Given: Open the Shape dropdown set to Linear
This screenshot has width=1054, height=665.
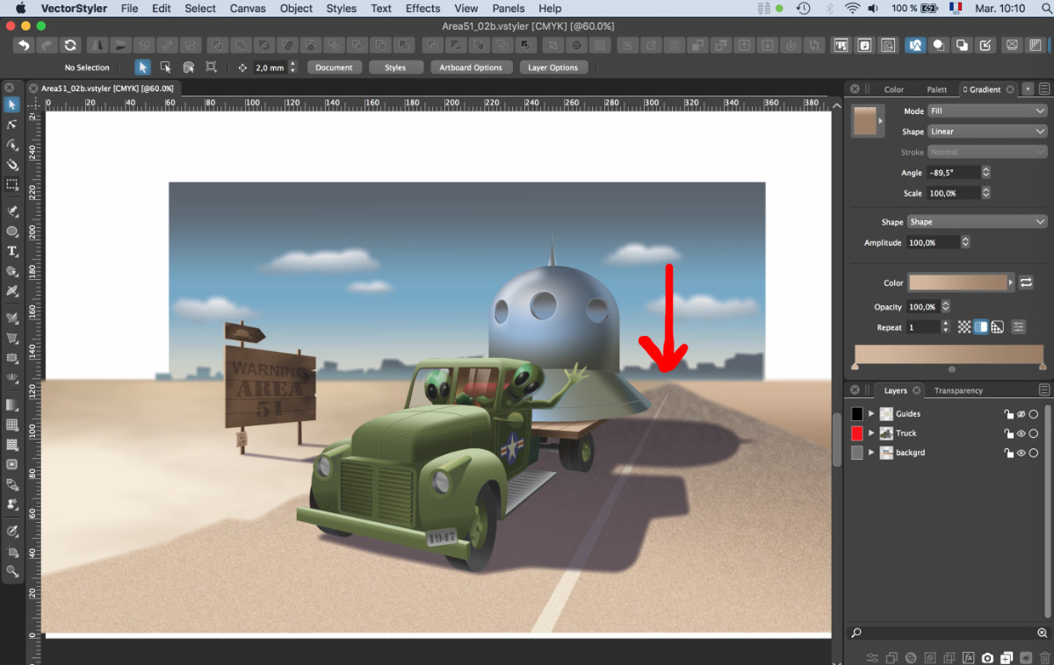Looking at the screenshot, I should pos(987,132).
